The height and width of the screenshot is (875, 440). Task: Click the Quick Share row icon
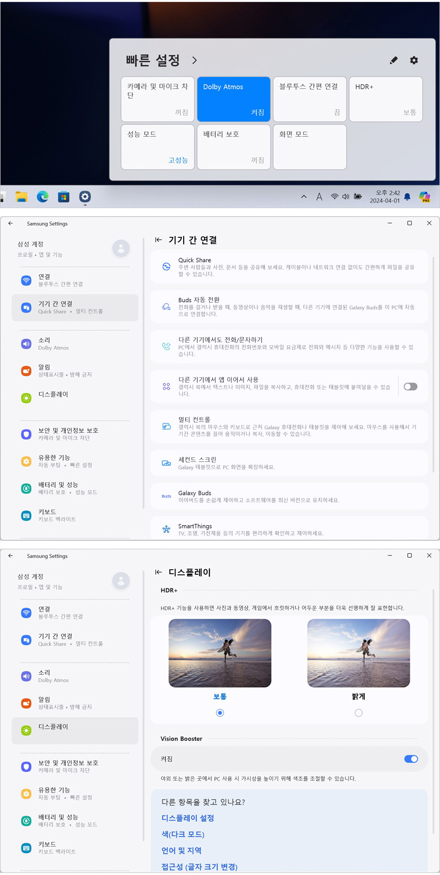(x=166, y=266)
